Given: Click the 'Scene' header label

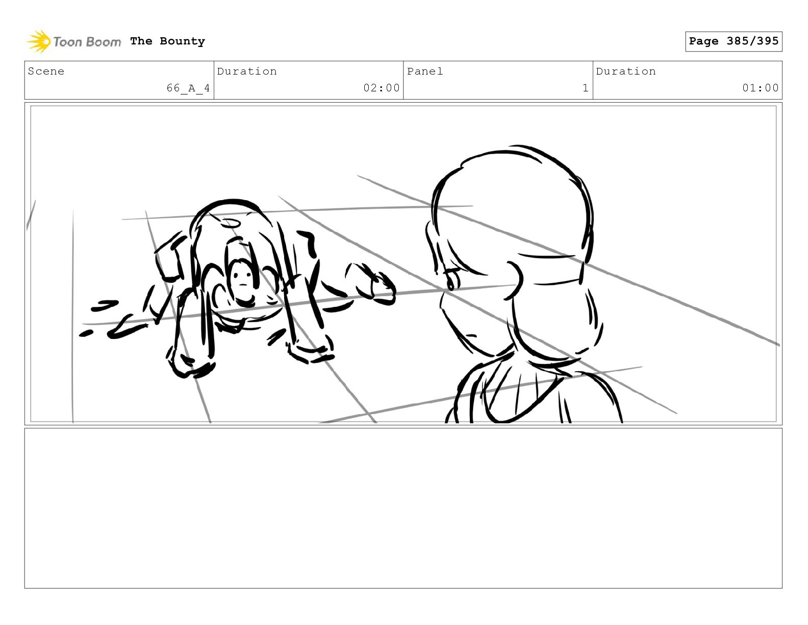Looking at the screenshot, I should pos(46,71).
